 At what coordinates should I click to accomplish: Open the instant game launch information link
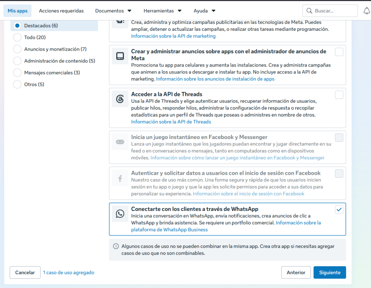click(237, 158)
